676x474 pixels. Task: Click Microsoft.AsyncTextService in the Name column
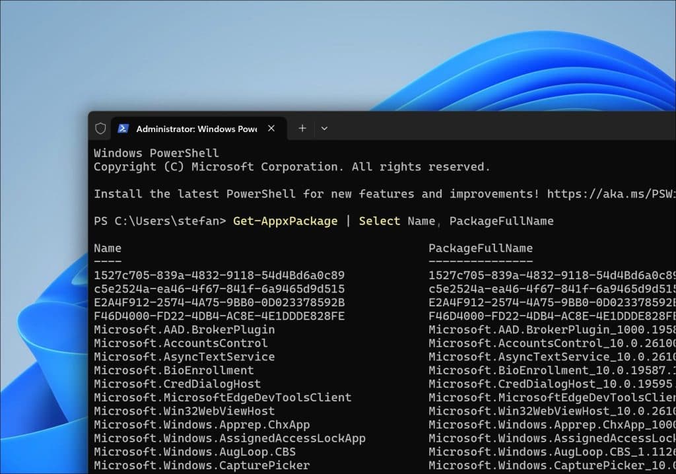click(x=185, y=356)
